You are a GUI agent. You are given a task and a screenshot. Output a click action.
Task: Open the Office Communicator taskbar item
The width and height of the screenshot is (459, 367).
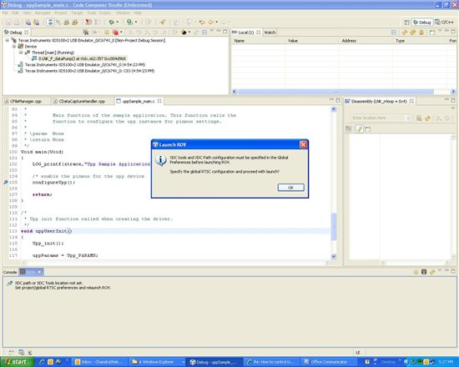(329, 362)
